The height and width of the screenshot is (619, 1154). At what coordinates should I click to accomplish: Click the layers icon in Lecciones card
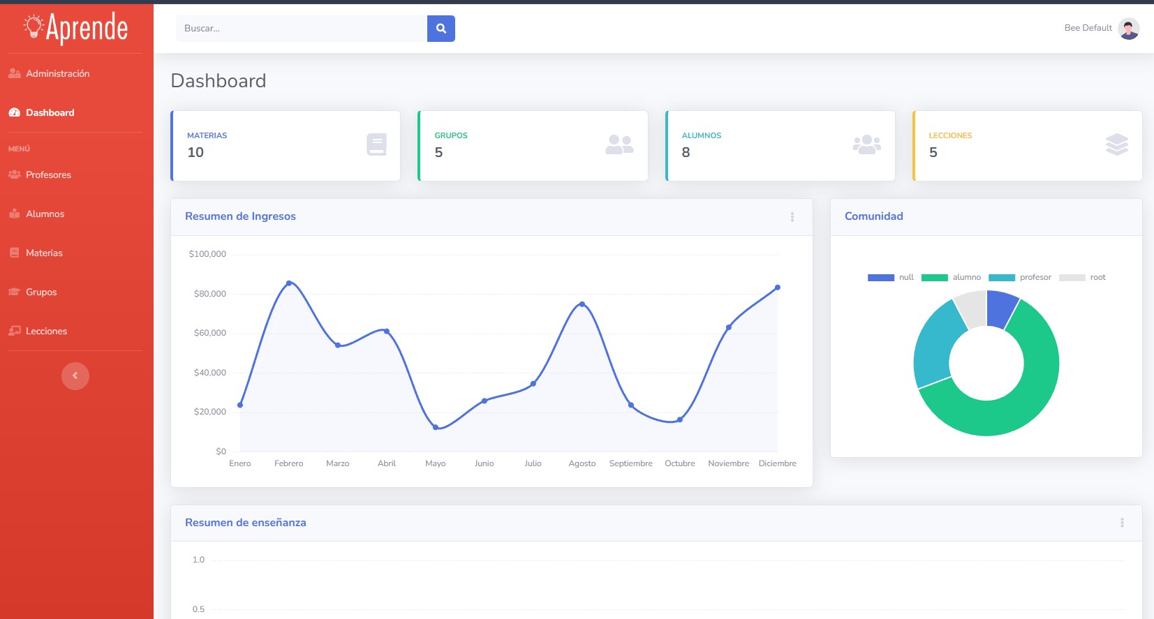pyautogui.click(x=1116, y=144)
